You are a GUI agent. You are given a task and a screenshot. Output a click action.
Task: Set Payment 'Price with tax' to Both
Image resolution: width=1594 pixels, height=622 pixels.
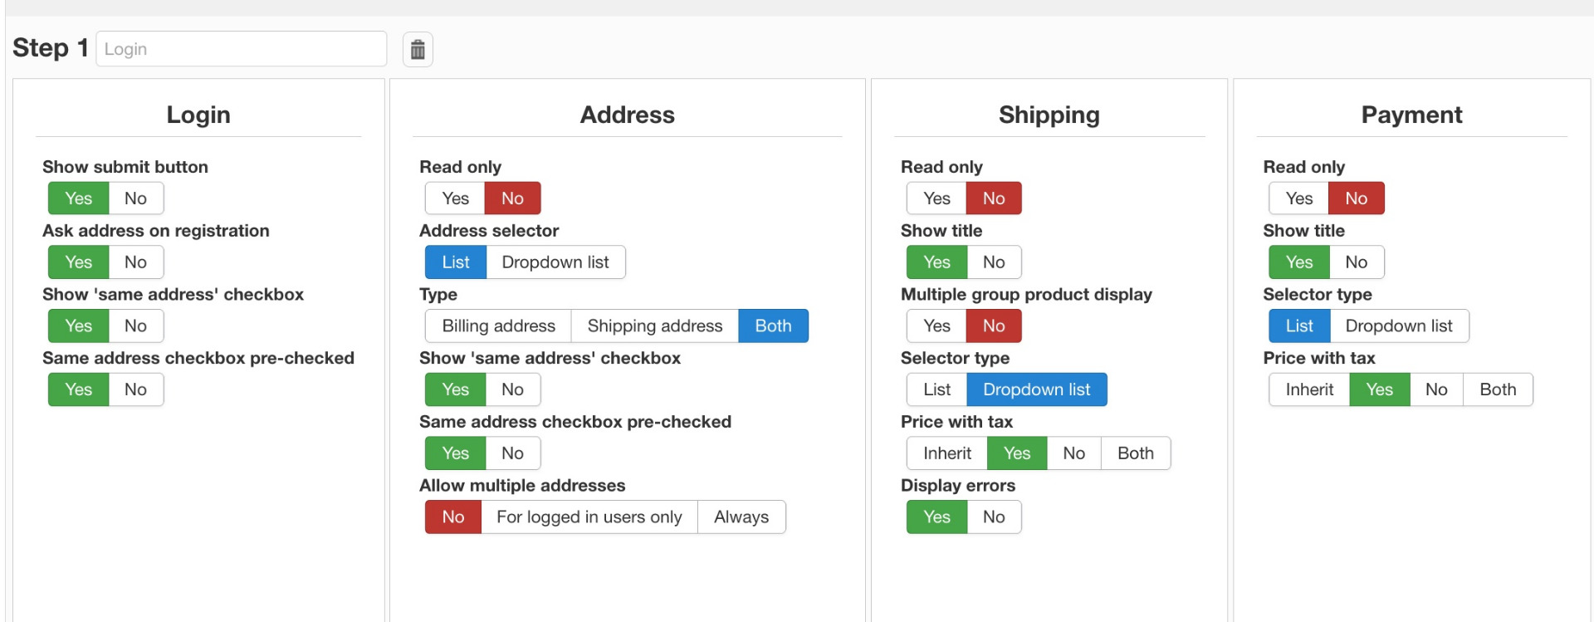click(1497, 389)
